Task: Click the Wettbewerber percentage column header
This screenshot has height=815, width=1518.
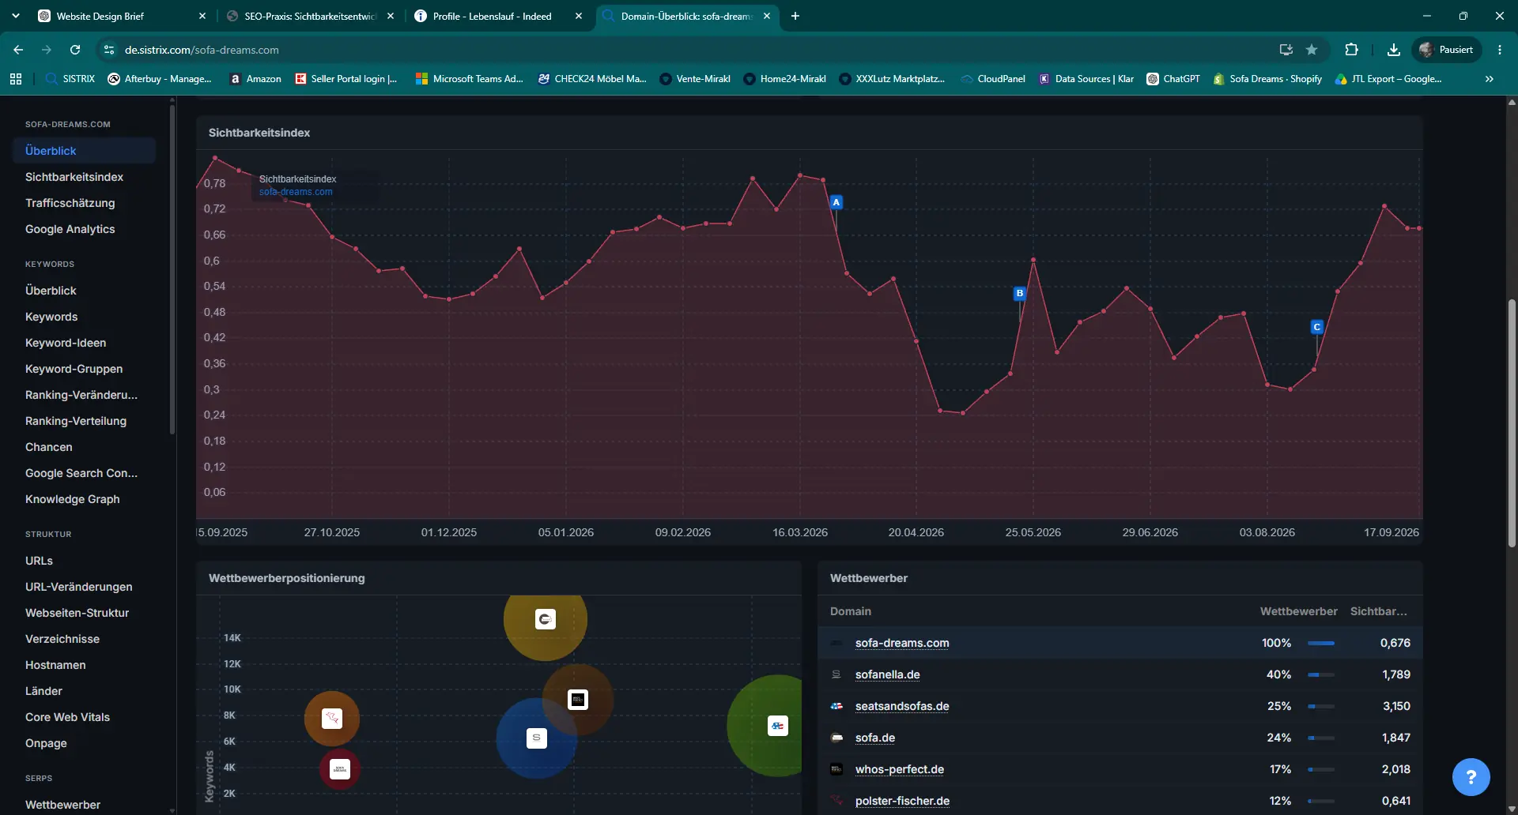Action: (x=1299, y=611)
